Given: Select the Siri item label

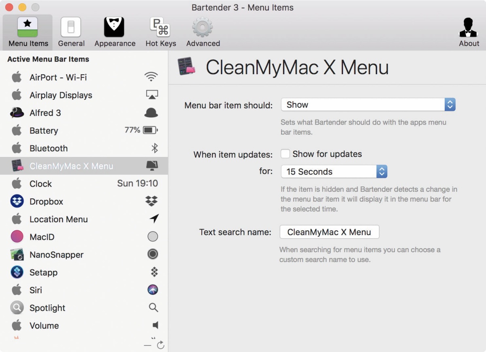Looking at the screenshot, I should click(x=36, y=290).
